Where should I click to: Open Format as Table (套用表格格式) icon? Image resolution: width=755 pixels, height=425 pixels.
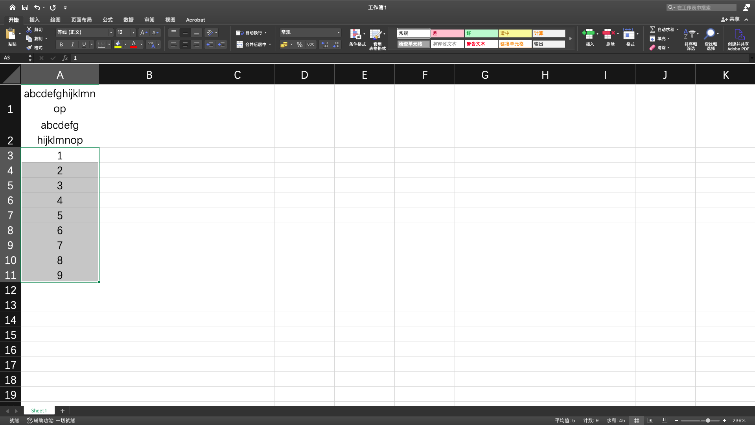coord(377,37)
